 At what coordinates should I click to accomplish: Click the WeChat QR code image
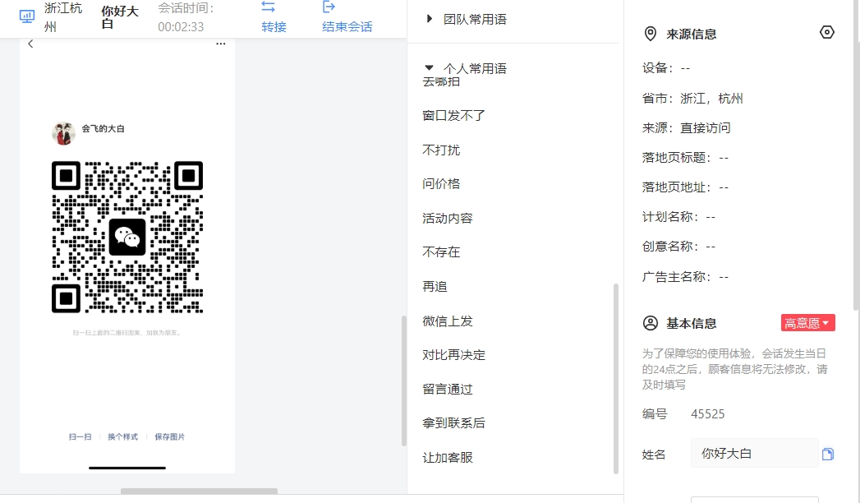tap(127, 237)
